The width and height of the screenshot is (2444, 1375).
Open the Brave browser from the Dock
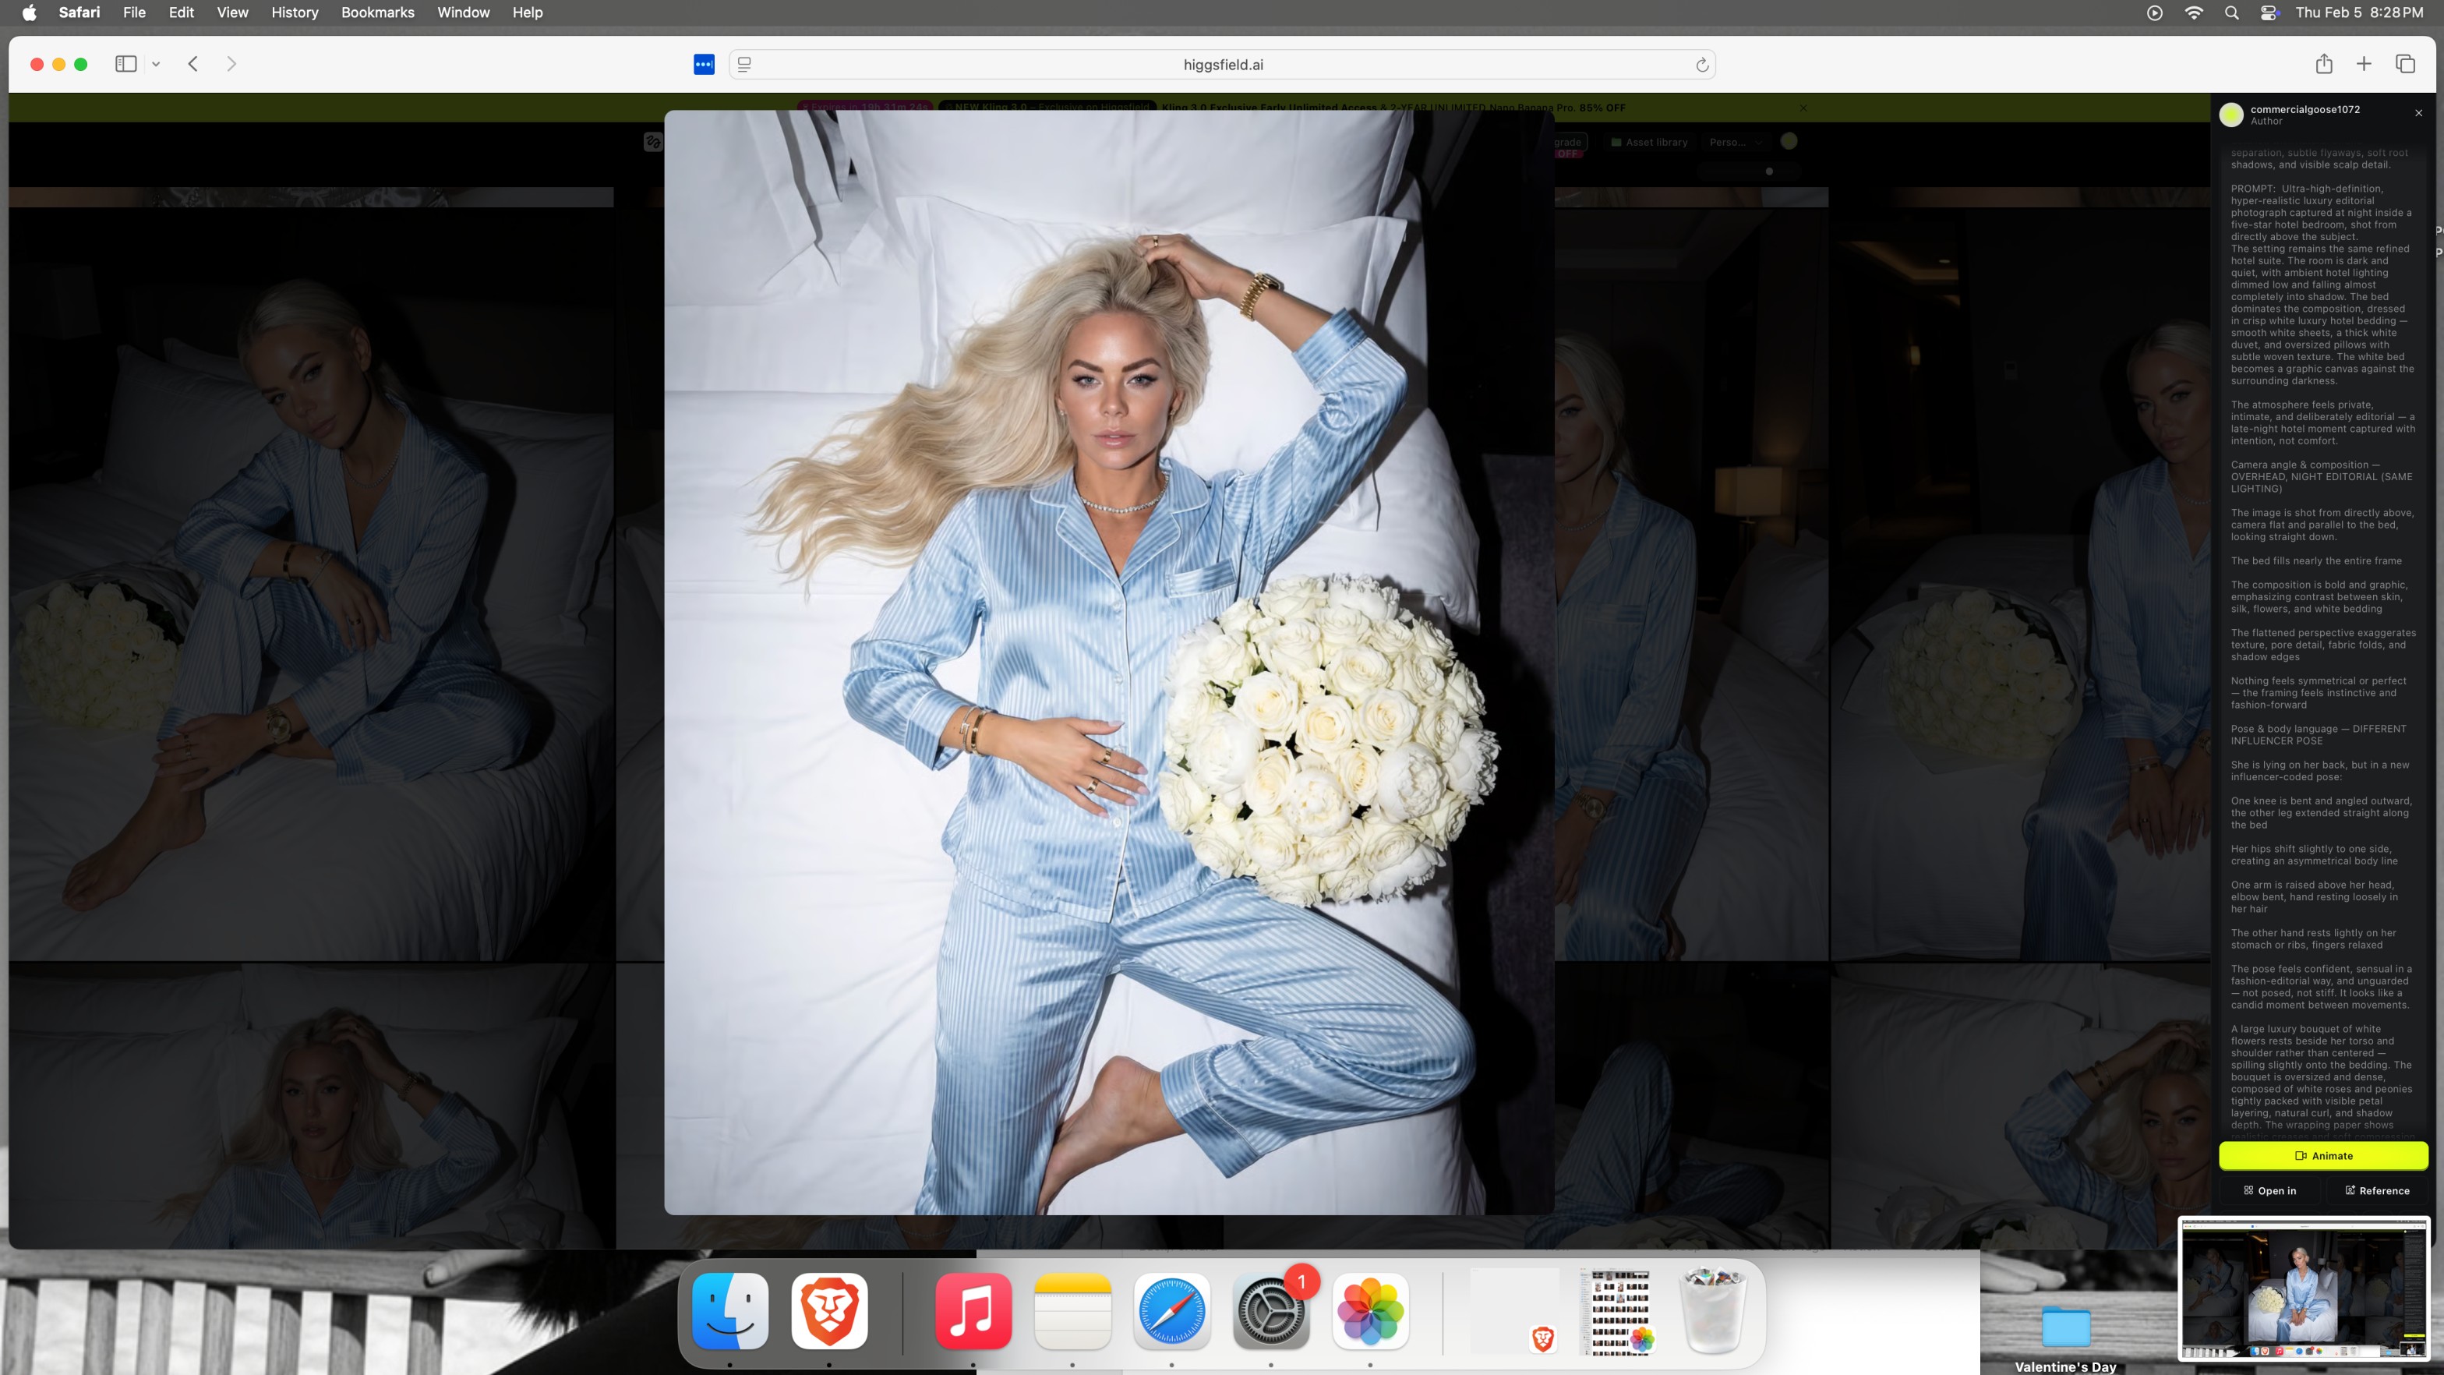pyautogui.click(x=829, y=1310)
